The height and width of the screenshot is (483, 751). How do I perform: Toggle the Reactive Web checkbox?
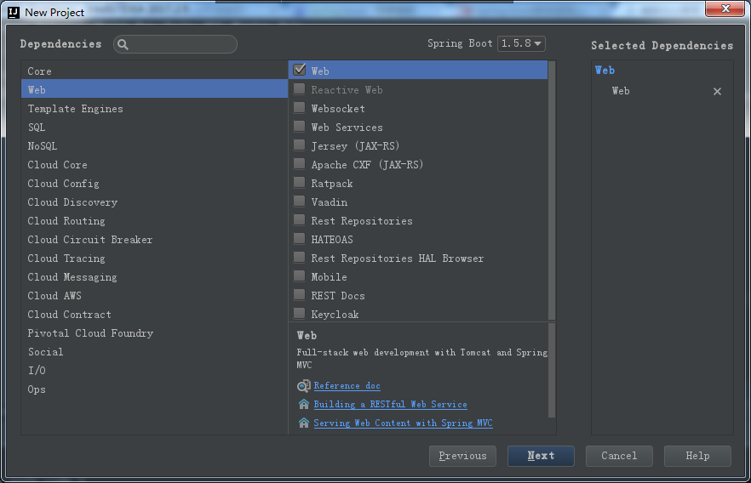(300, 89)
